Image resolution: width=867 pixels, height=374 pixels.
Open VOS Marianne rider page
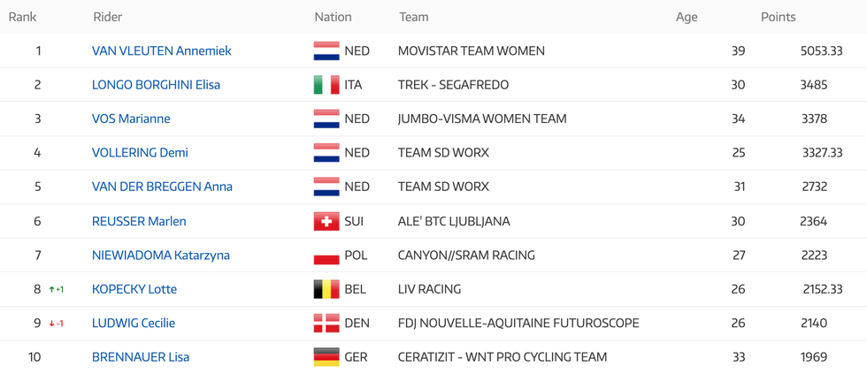click(x=131, y=118)
